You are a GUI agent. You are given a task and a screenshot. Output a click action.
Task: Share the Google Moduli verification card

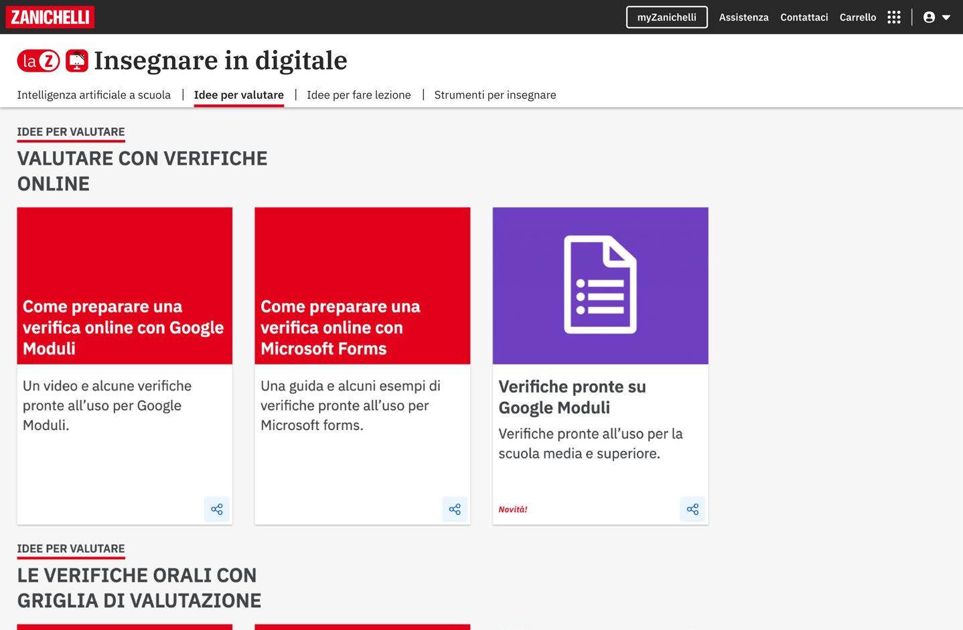tap(217, 510)
